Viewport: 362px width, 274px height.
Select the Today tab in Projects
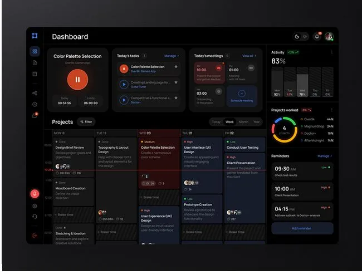[x=216, y=121]
